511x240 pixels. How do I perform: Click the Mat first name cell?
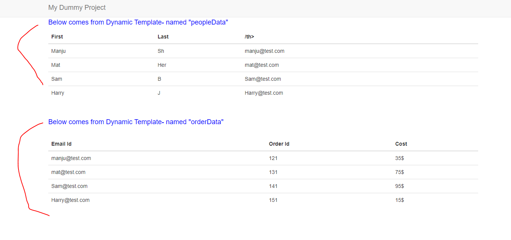point(56,65)
